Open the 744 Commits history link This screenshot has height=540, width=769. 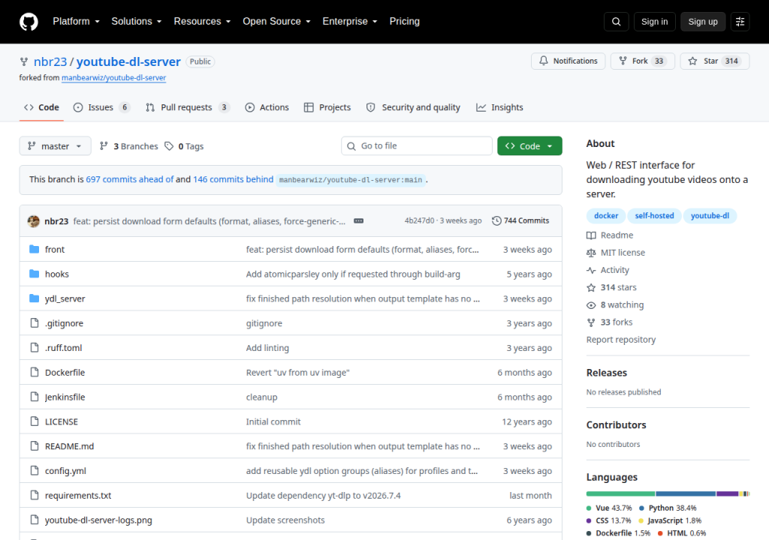click(520, 221)
